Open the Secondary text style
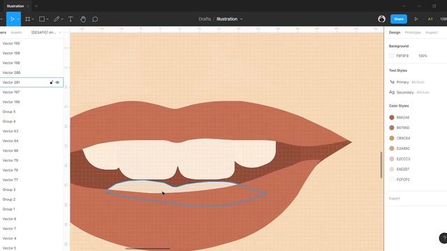447x251 pixels. pyautogui.click(x=409, y=92)
